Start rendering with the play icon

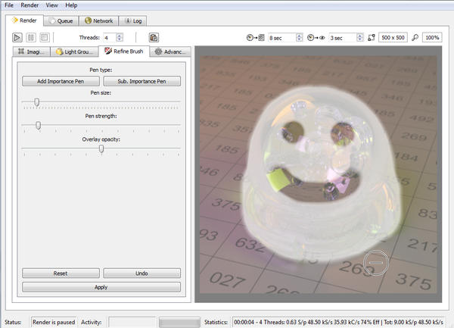pos(17,37)
